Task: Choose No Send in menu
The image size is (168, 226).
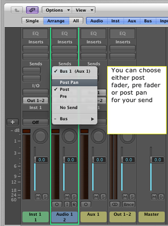Action: click(75, 108)
